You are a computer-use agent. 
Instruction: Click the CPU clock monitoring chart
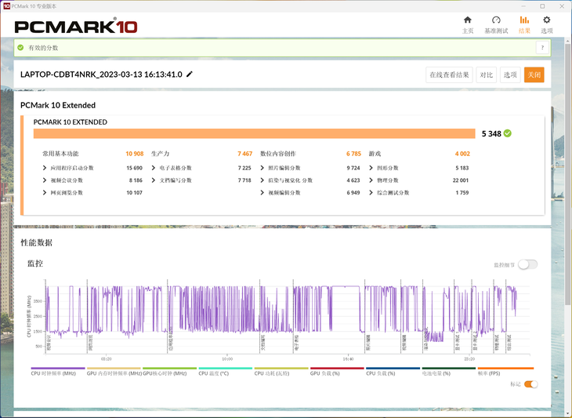[x=288, y=317]
